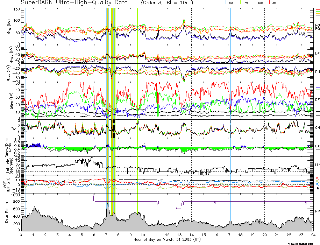Image resolution: width=320 pixels, height=245 pixels.
Task: Click hour "24" on the bottom time axis
Action: coord(313,235)
